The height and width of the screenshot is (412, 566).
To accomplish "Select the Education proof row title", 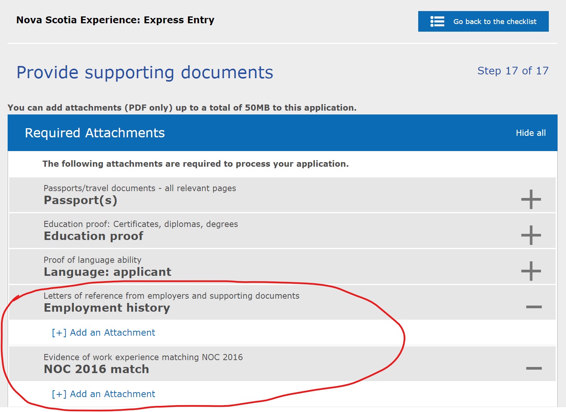I will pyautogui.click(x=94, y=236).
